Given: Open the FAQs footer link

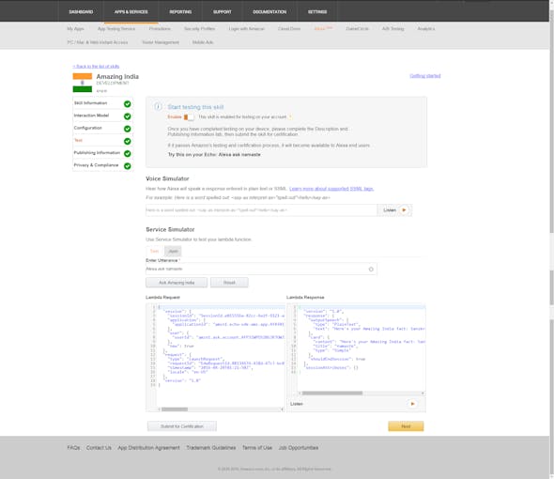Looking at the screenshot, I should click(73, 448).
